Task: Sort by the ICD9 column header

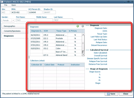Action: point(49,31)
